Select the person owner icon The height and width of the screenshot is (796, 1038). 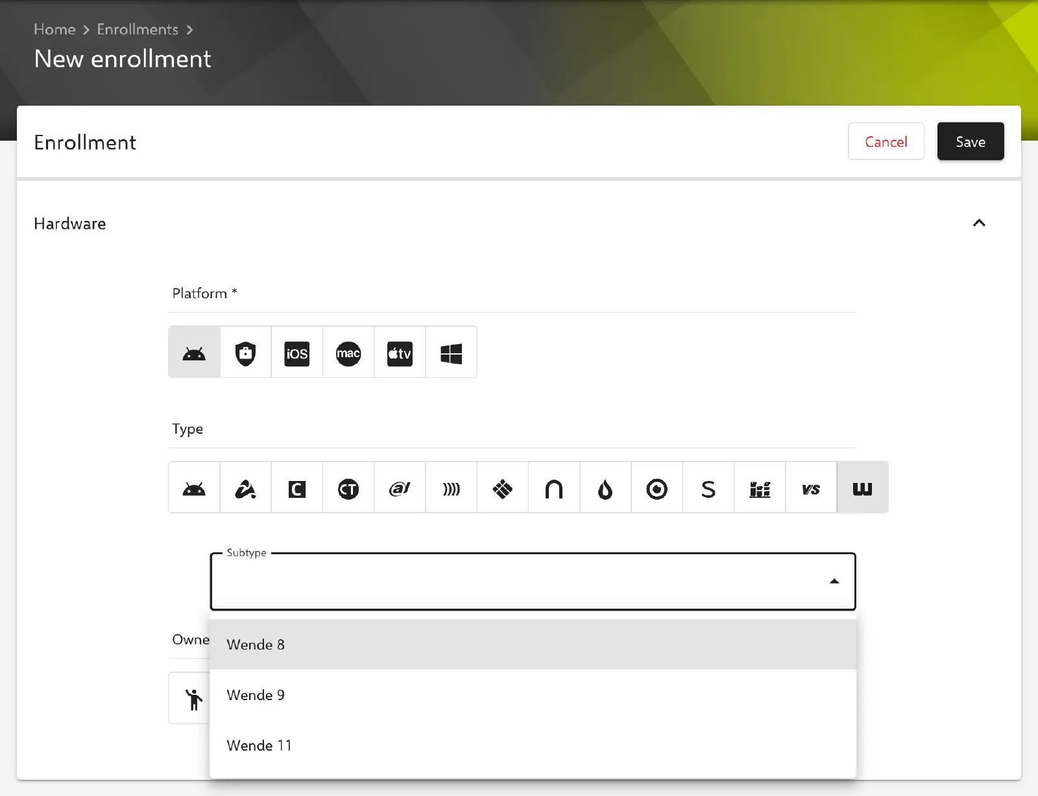194,698
